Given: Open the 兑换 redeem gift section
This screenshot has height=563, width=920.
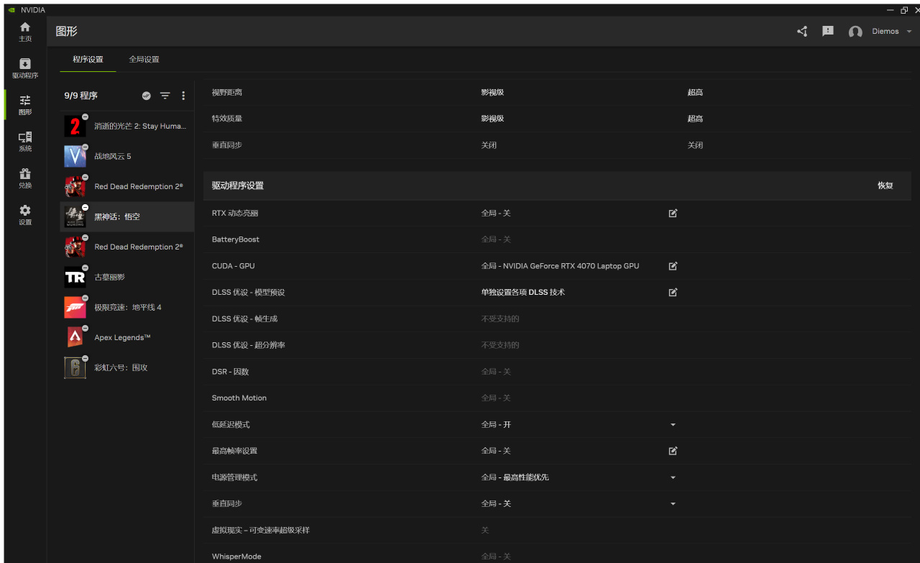Looking at the screenshot, I should [25, 178].
